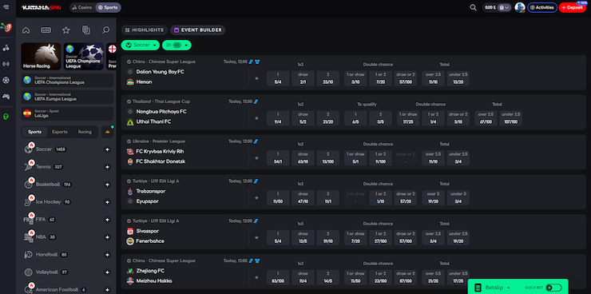Click the KatanaSpin logo
The image size is (591, 294).
click(41, 7)
